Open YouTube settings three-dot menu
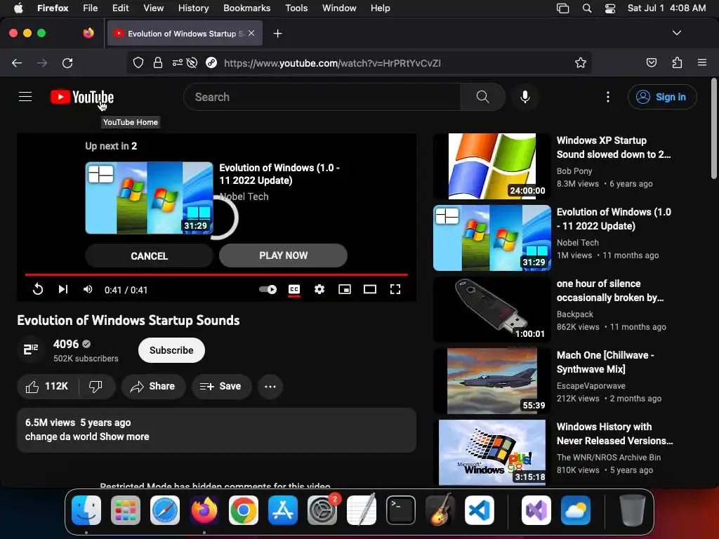The width and height of the screenshot is (719, 539). pos(607,97)
